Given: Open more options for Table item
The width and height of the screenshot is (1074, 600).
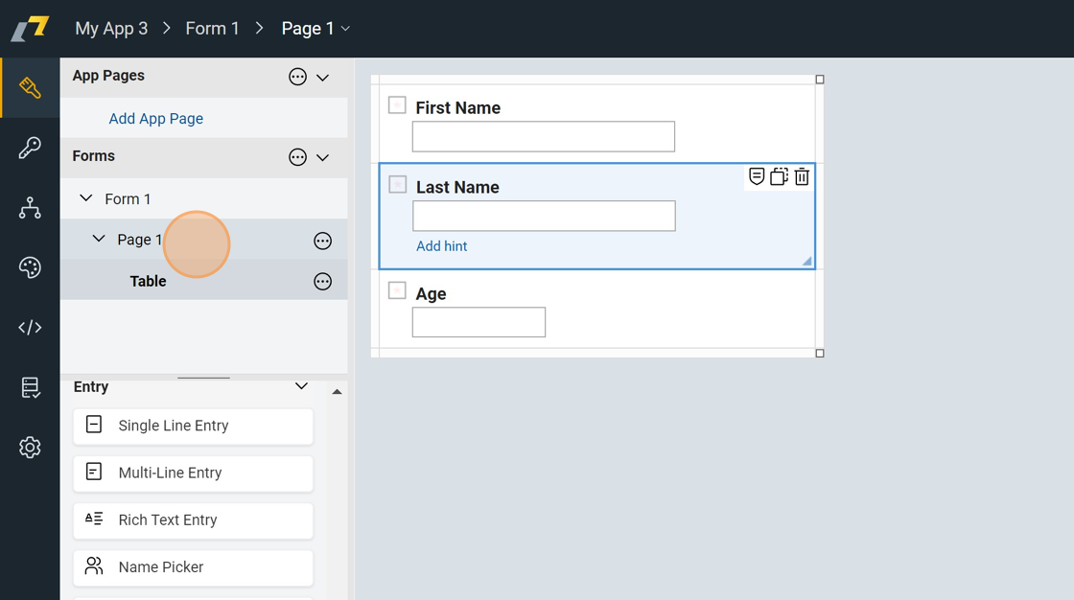Looking at the screenshot, I should click(x=322, y=282).
